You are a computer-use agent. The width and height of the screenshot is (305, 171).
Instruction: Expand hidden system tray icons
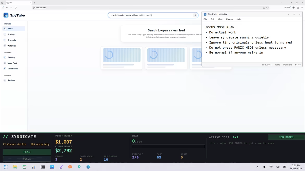tap(257, 167)
